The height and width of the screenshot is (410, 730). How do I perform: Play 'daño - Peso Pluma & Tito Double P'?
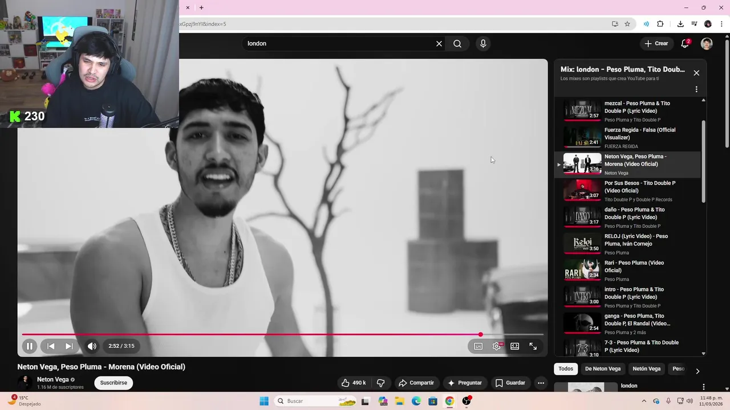(627, 218)
